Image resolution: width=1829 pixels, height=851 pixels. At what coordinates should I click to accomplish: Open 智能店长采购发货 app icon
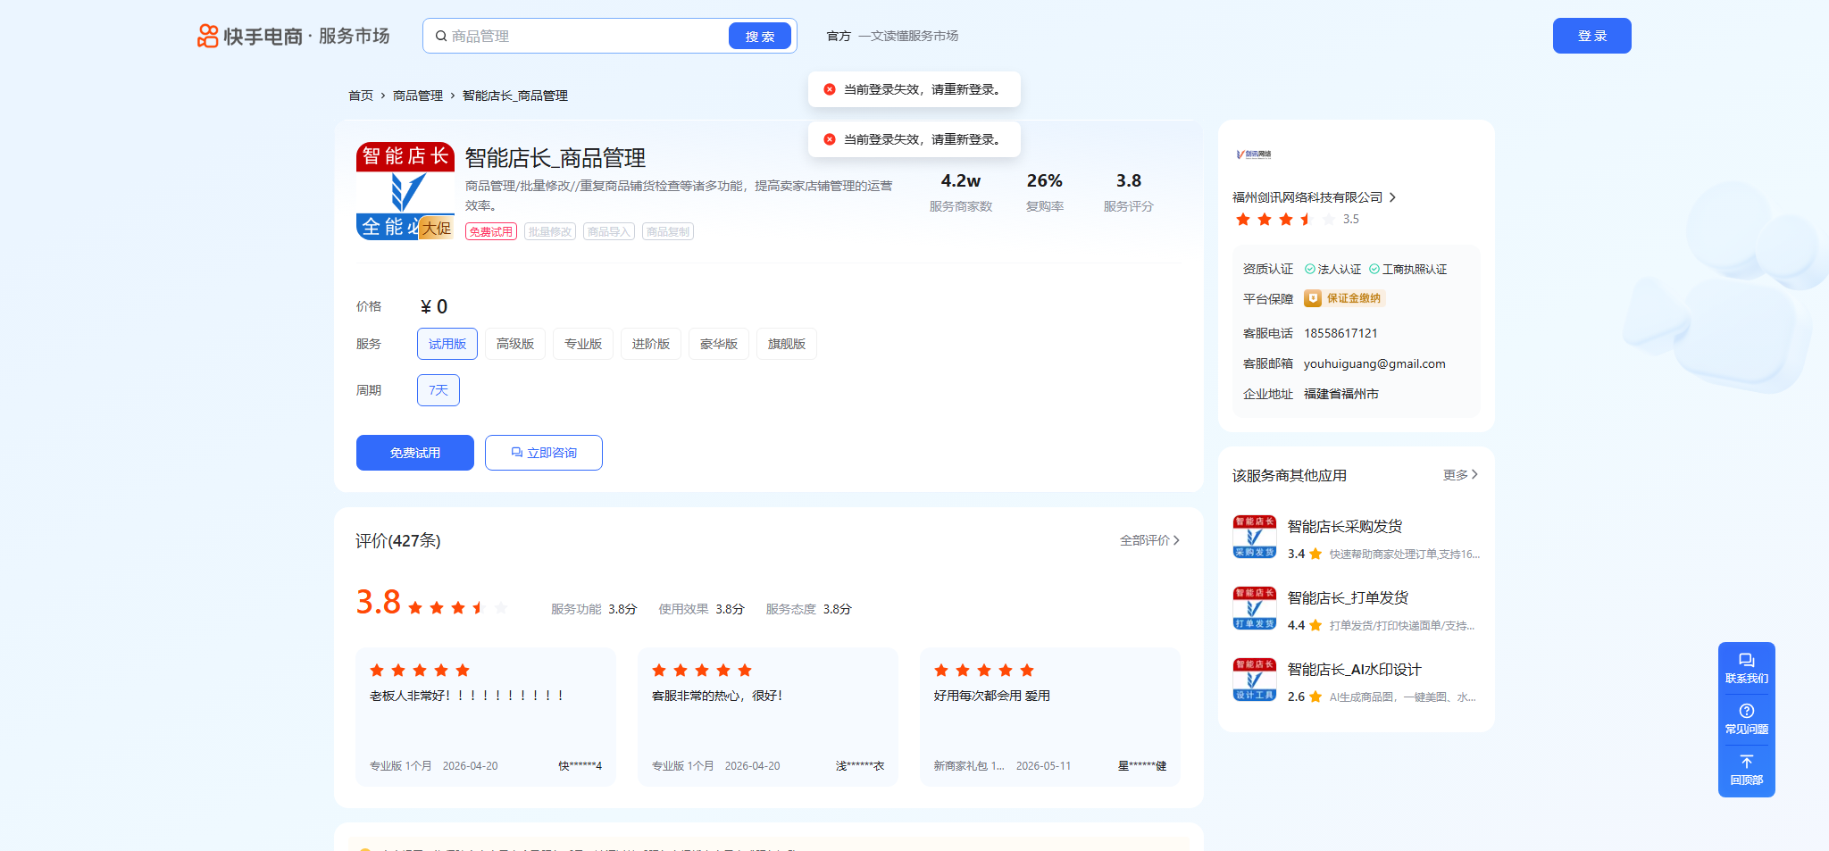[x=1255, y=537]
